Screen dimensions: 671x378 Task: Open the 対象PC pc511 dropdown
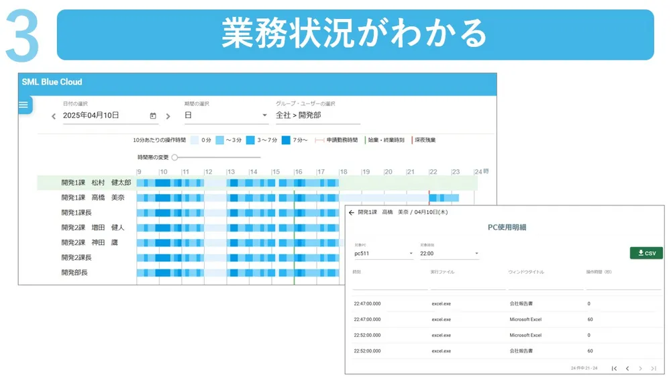384,254
